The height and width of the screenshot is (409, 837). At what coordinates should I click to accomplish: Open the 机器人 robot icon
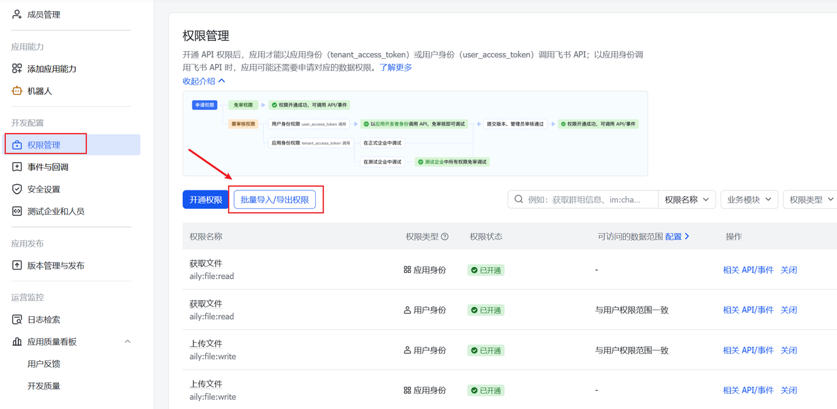[16, 90]
